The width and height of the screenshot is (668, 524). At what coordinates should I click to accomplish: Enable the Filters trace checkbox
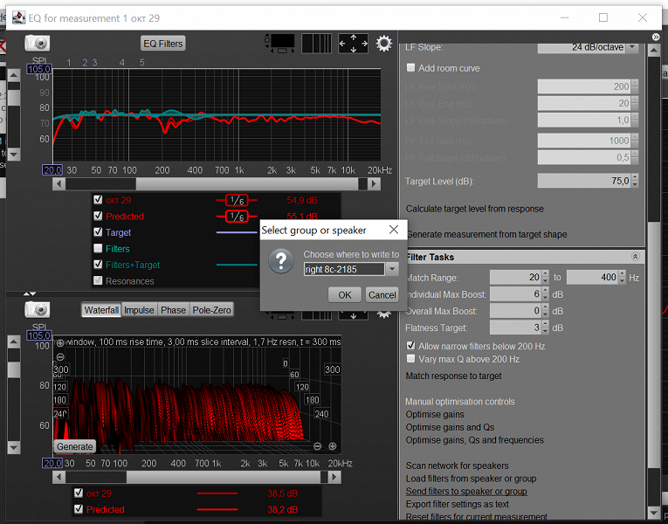click(99, 249)
